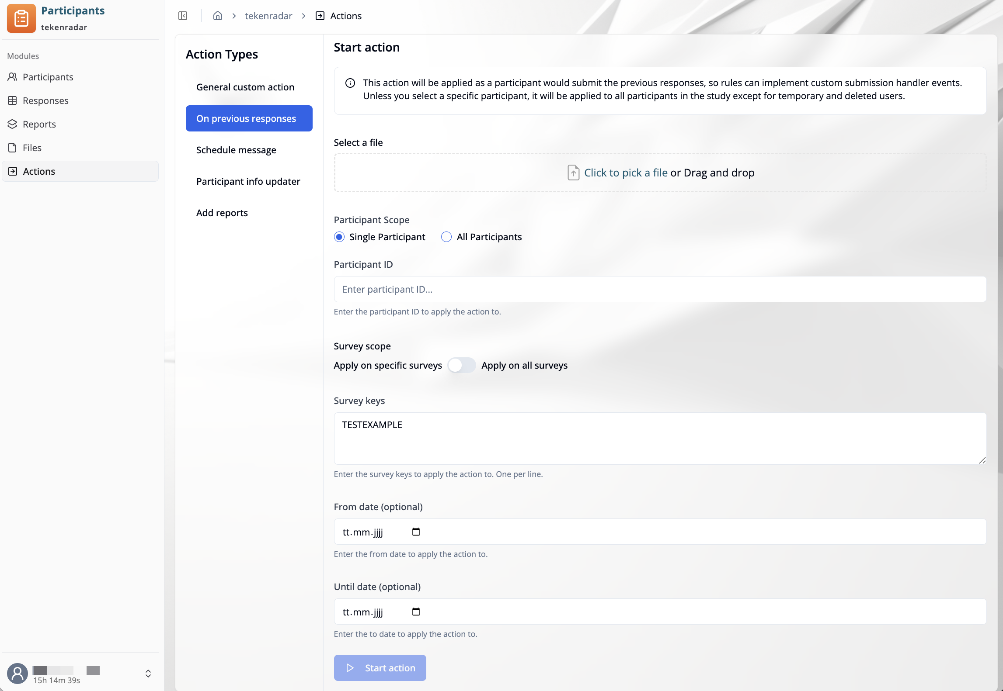Screen dimensions: 1003x691
Task: Click the user avatar icon
Action: 17,673
